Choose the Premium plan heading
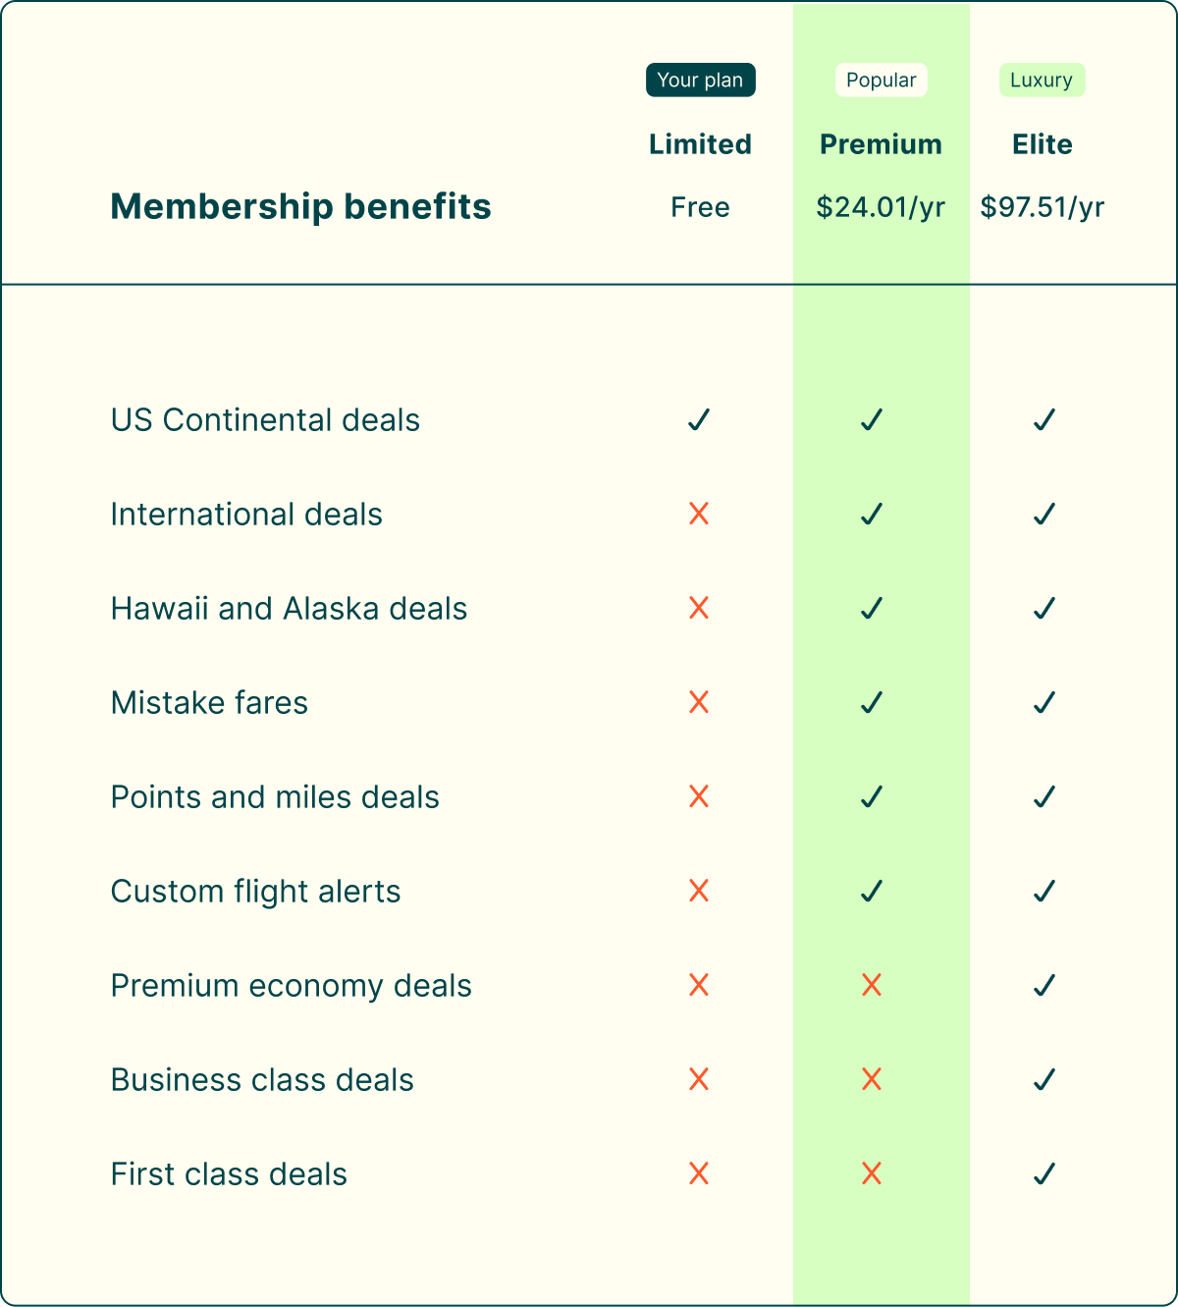Screen dimensions: 1178x1307 coord(881,144)
